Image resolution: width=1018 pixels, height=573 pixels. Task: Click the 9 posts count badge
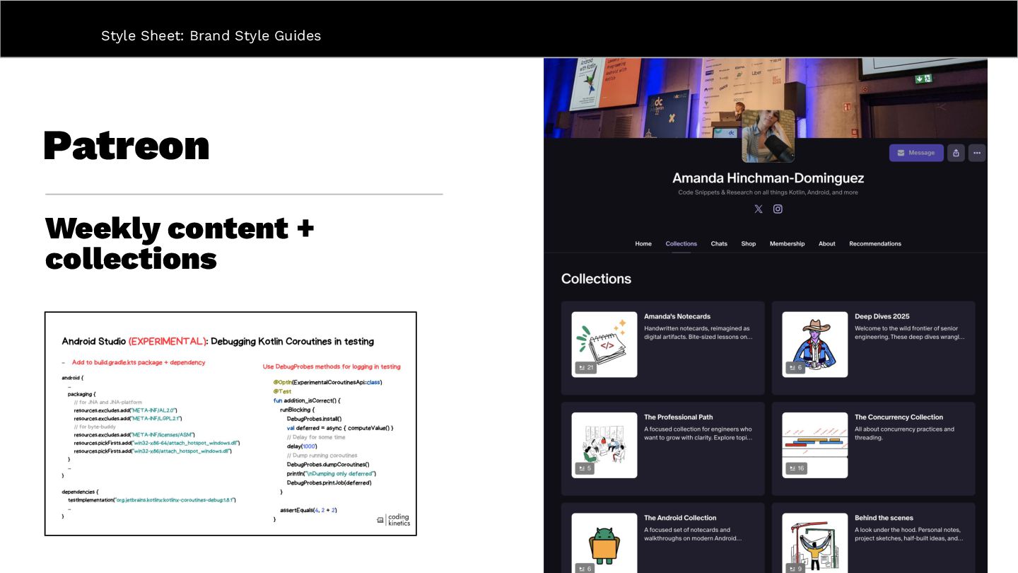795,568
